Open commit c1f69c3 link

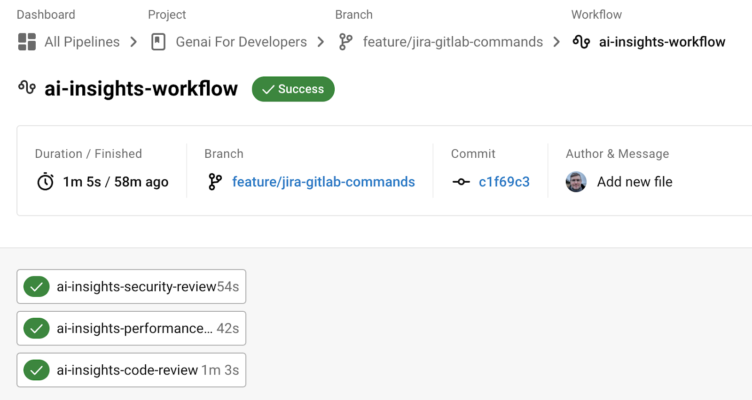pos(504,182)
